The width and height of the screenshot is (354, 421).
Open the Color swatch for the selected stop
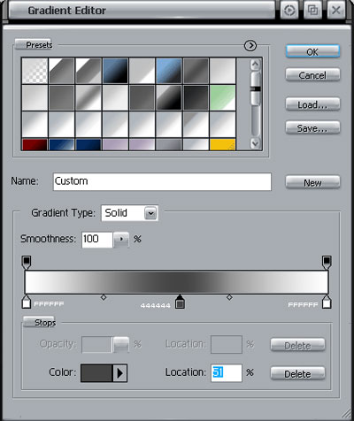(x=96, y=373)
